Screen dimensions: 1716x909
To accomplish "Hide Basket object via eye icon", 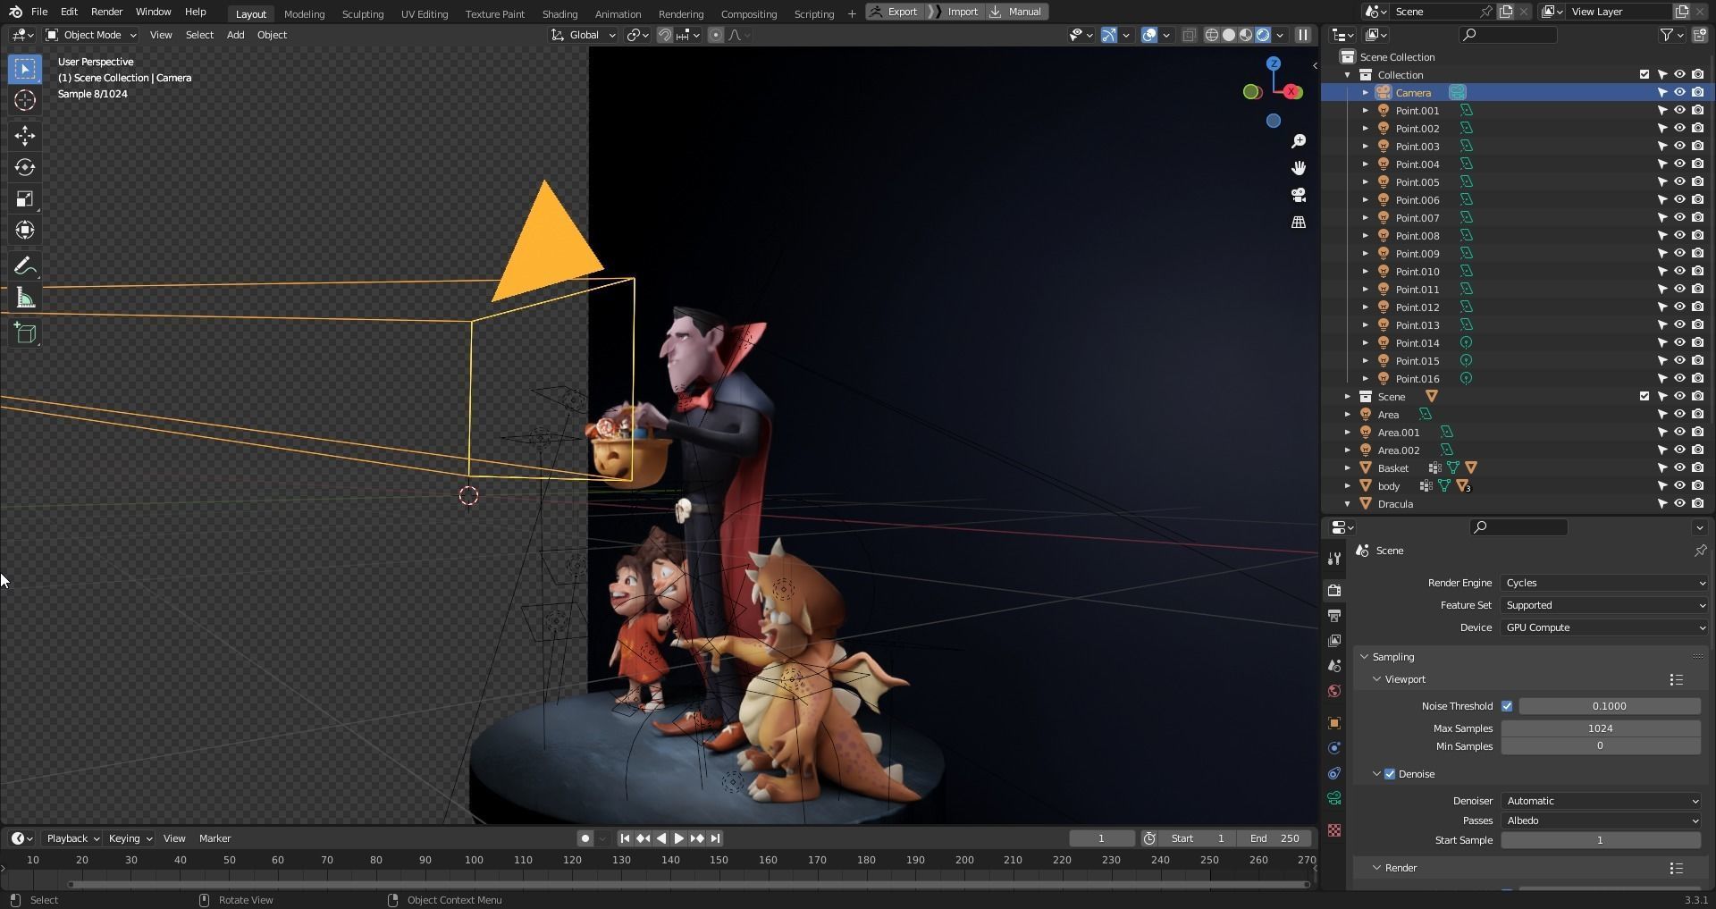I will pyautogui.click(x=1679, y=468).
